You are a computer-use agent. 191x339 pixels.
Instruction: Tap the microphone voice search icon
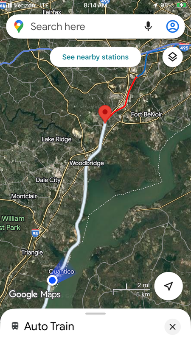tap(148, 26)
